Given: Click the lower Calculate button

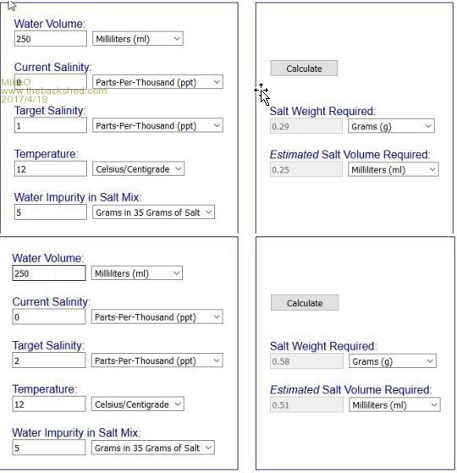Looking at the screenshot, I should pyautogui.click(x=305, y=303).
